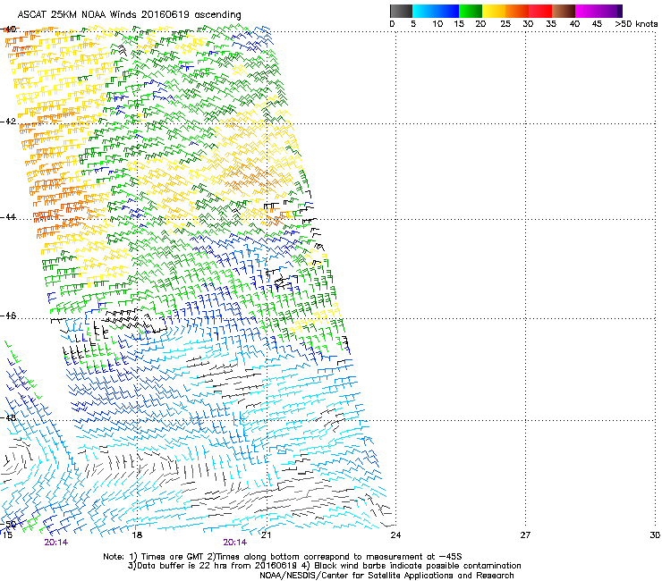The image size is (662, 581).
Task: Click the left purple '20:14' swath time label
Action: click(x=55, y=543)
